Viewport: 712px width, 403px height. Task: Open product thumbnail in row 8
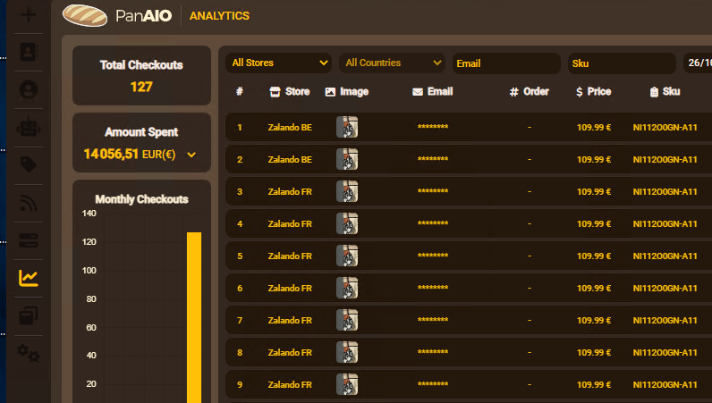347,353
